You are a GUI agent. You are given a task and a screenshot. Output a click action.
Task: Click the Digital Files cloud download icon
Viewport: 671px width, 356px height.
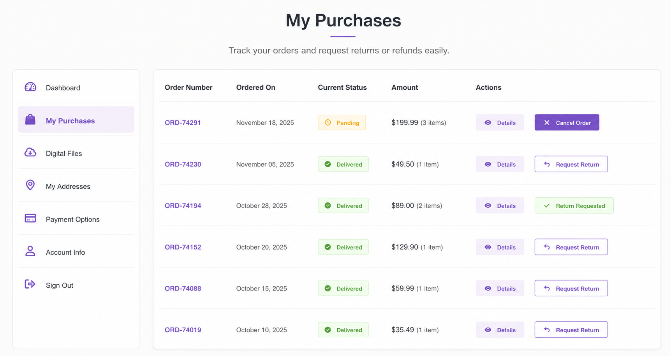[x=30, y=152]
